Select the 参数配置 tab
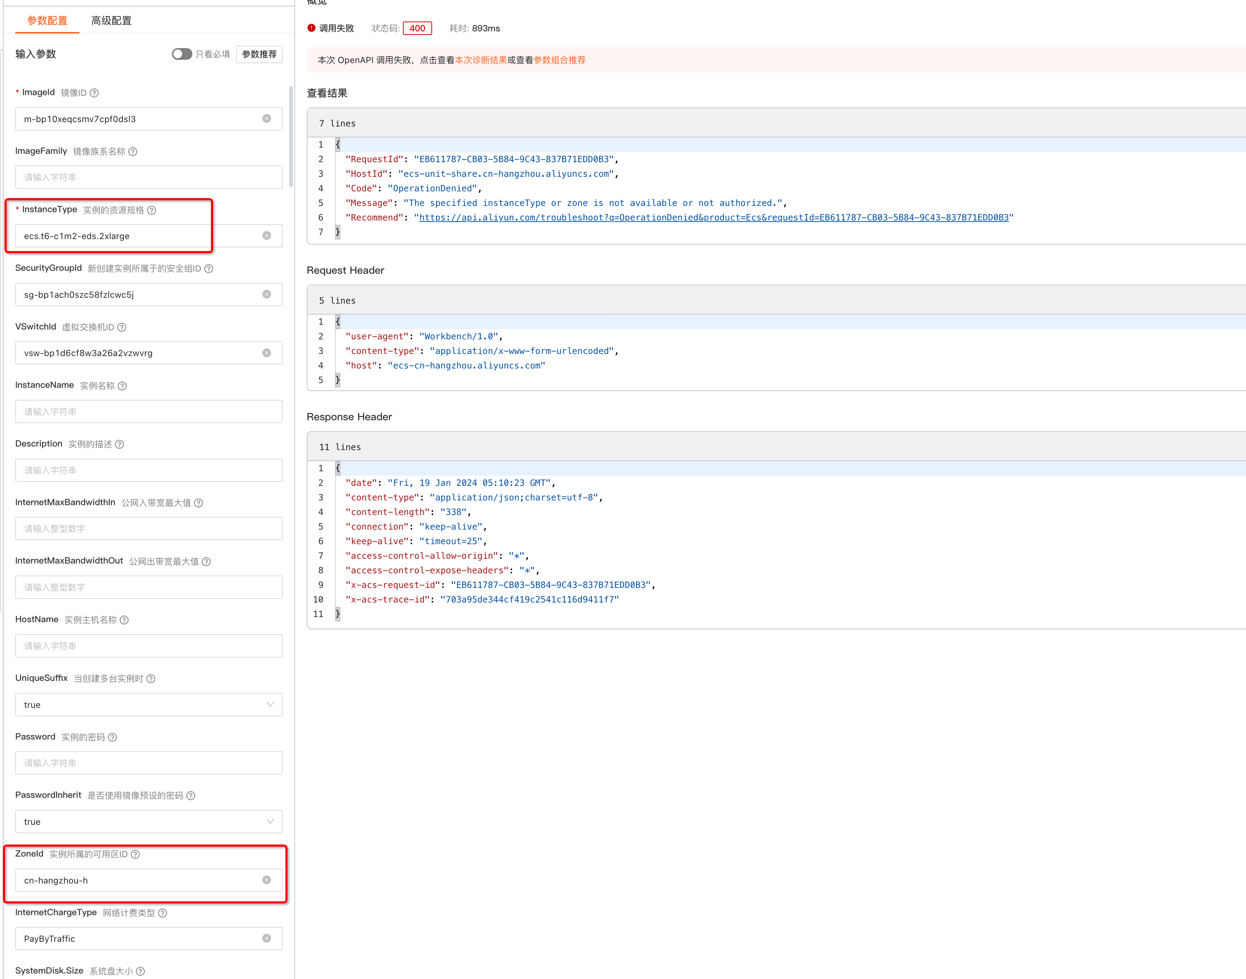1246x979 pixels. (47, 21)
